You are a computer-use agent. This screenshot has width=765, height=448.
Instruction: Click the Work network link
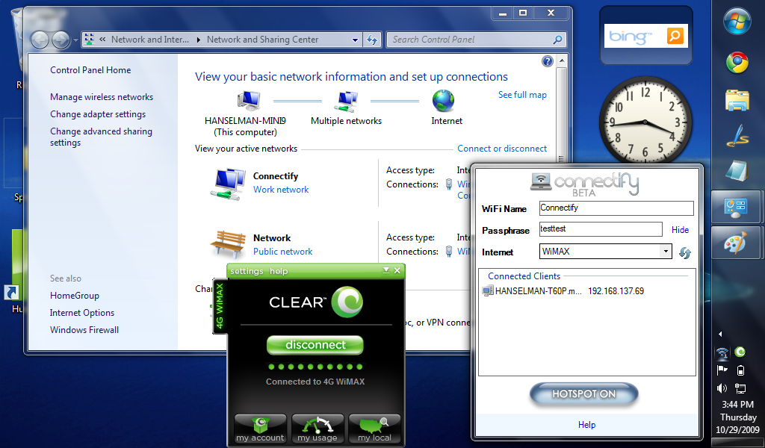click(x=281, y=190)
